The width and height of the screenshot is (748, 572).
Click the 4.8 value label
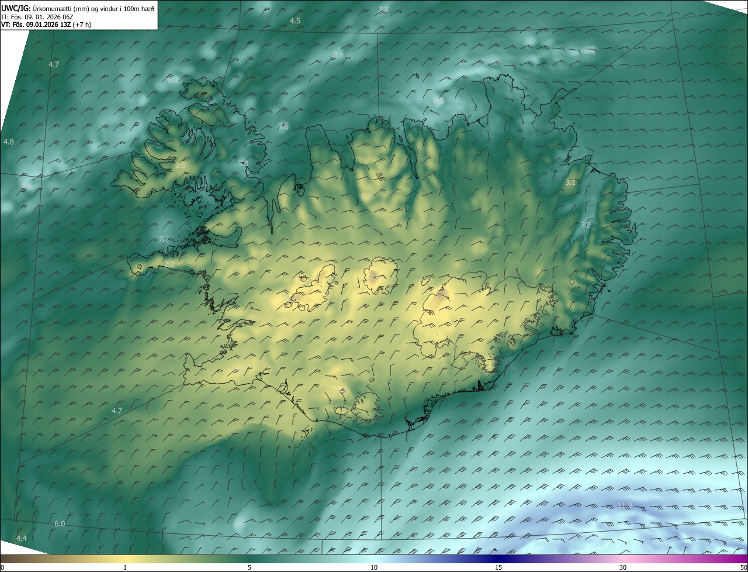coord(9,142)
